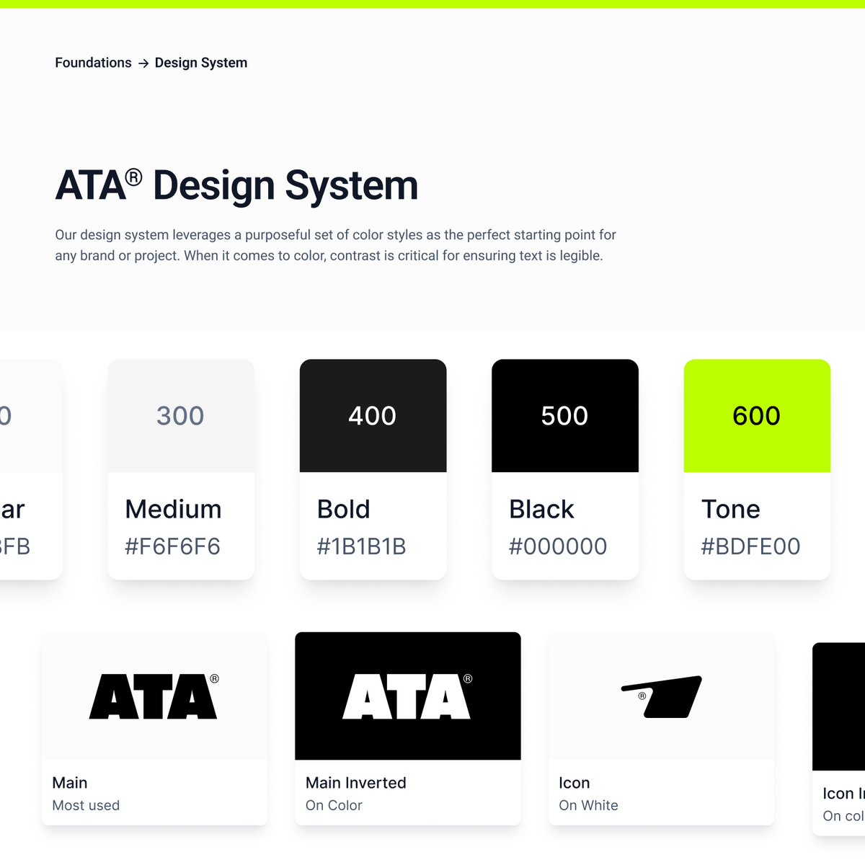Select the 400 Bold color swatch
This screenshot has width=865, height=865.
click(373, 416)
